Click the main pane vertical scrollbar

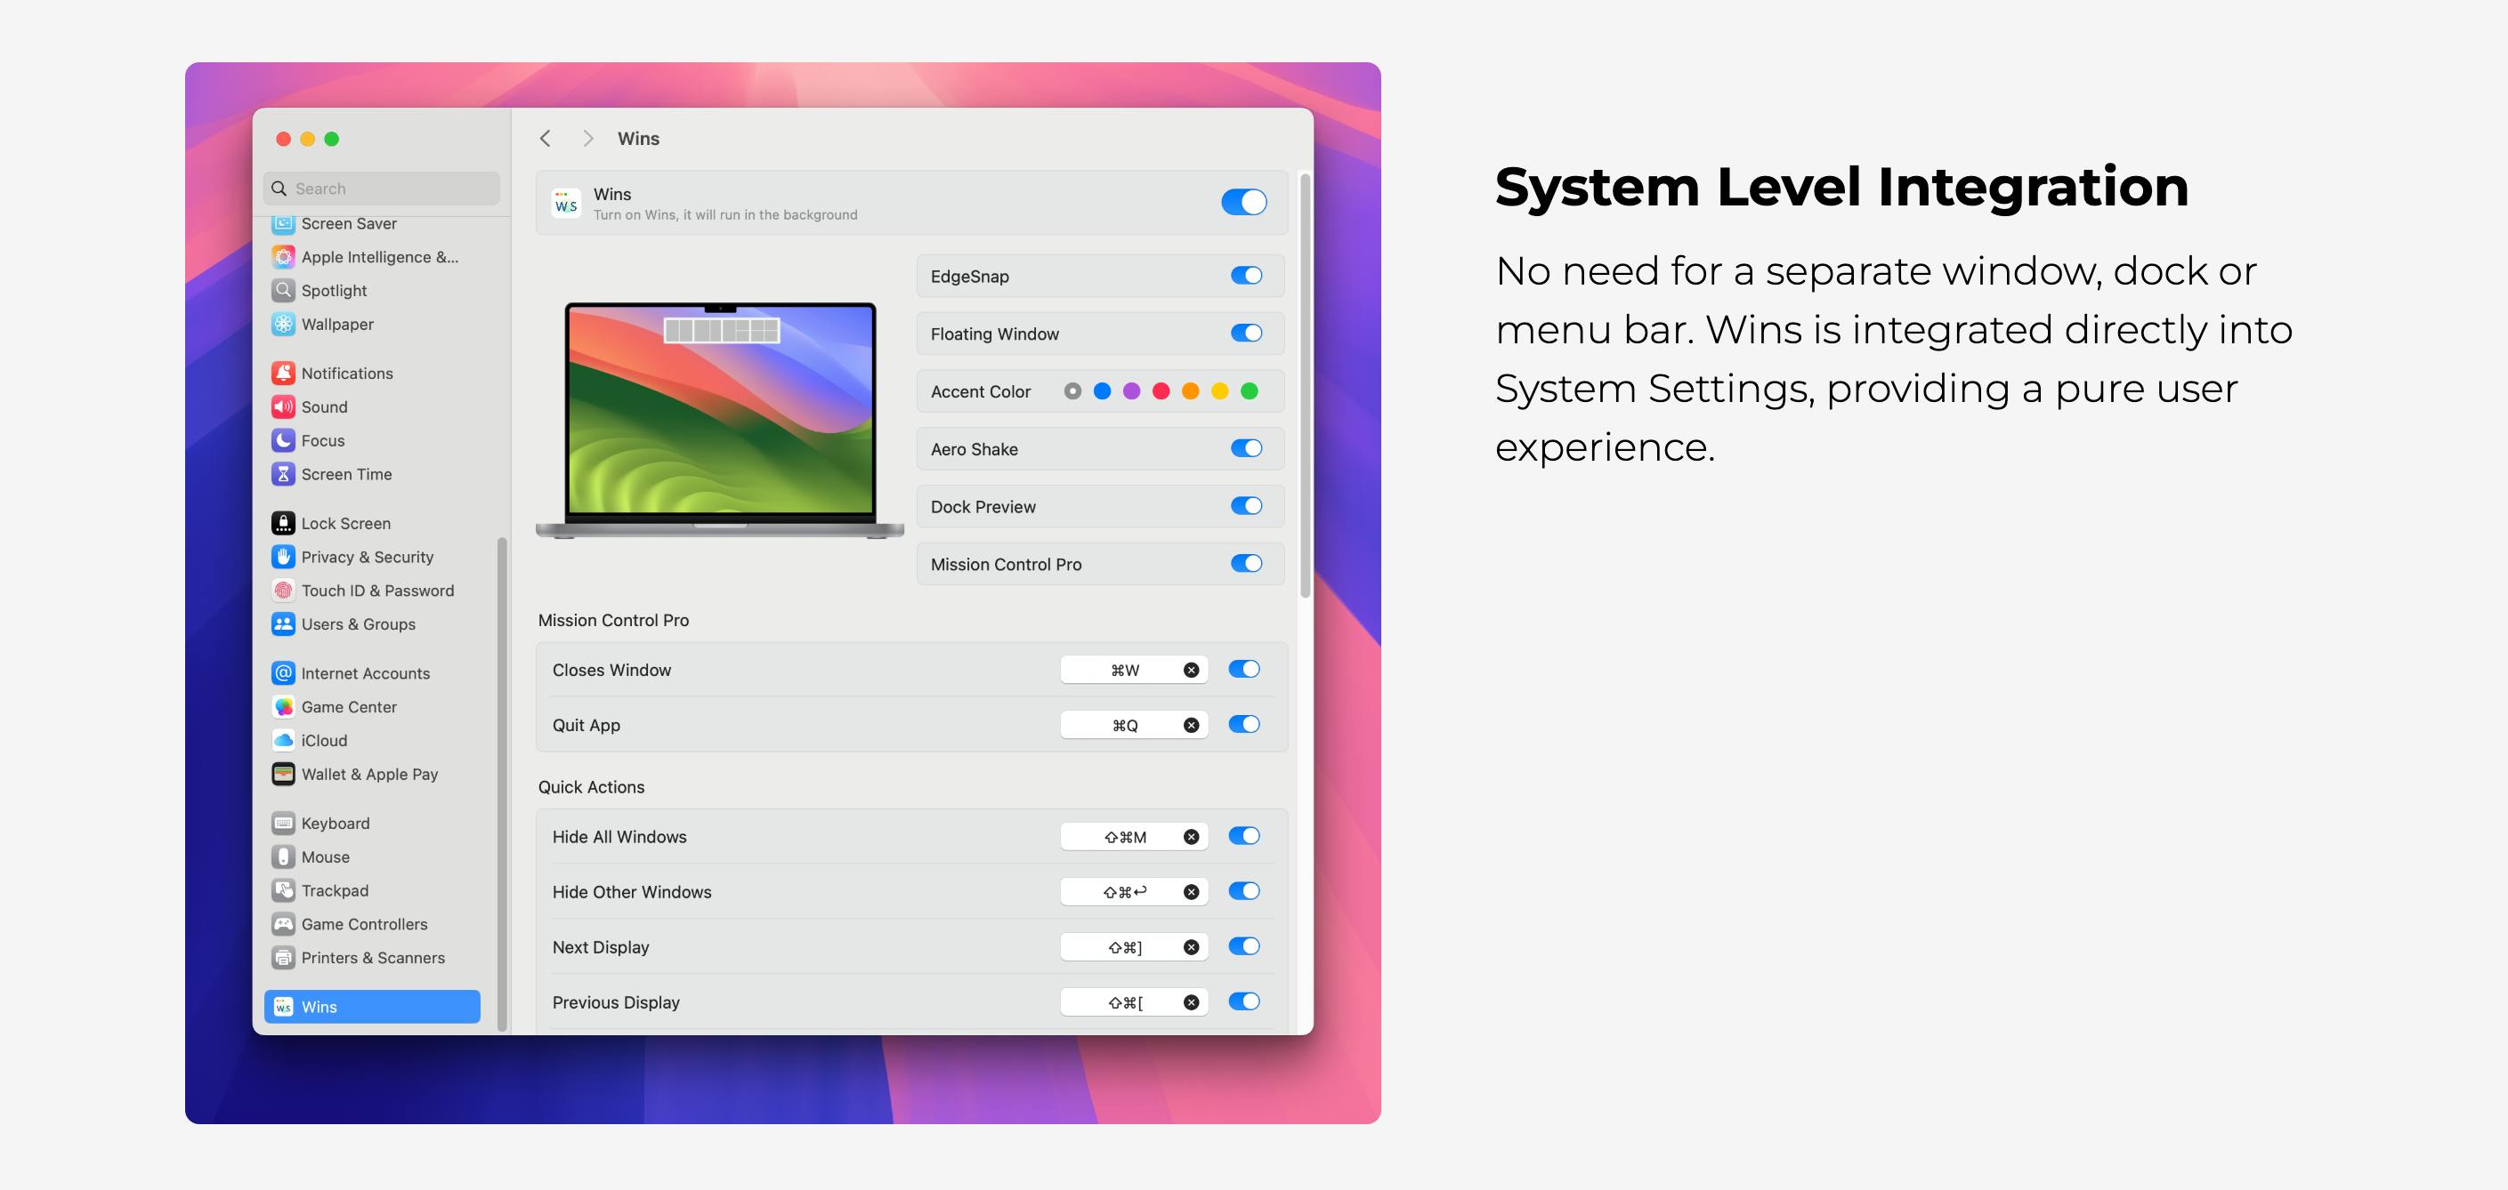click(1305, 385)
